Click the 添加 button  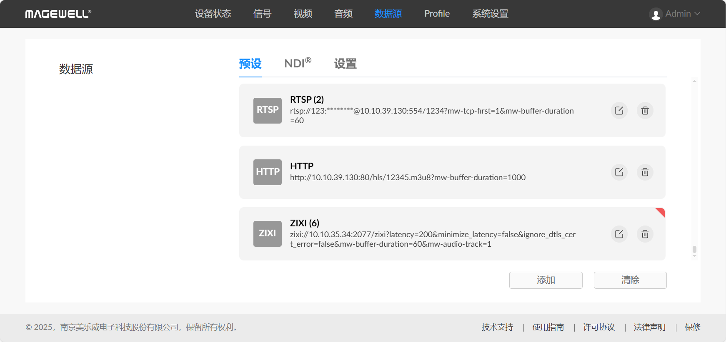point(546,280)
